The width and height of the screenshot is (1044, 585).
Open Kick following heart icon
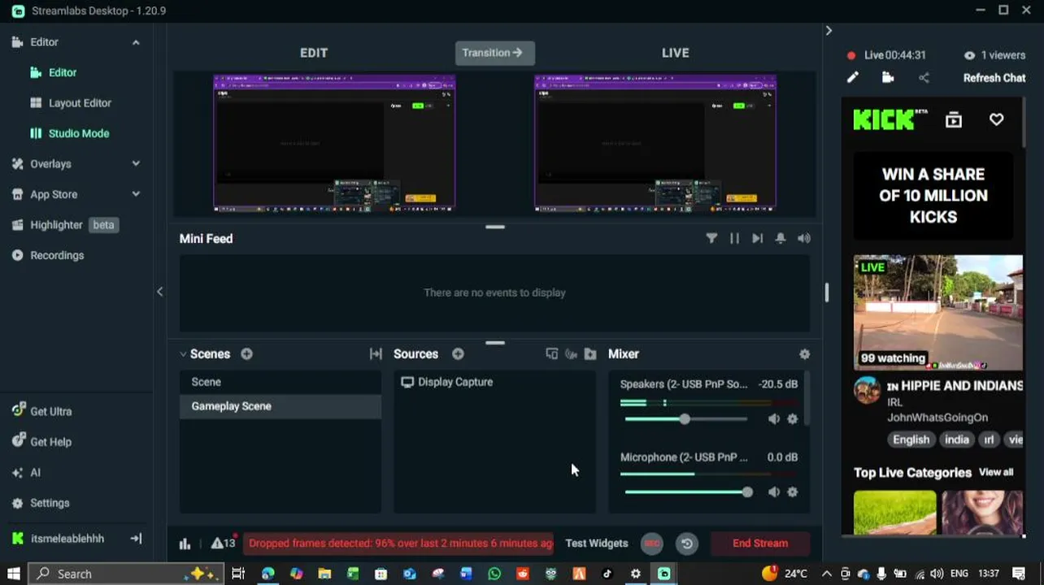(x=996, y=120)
